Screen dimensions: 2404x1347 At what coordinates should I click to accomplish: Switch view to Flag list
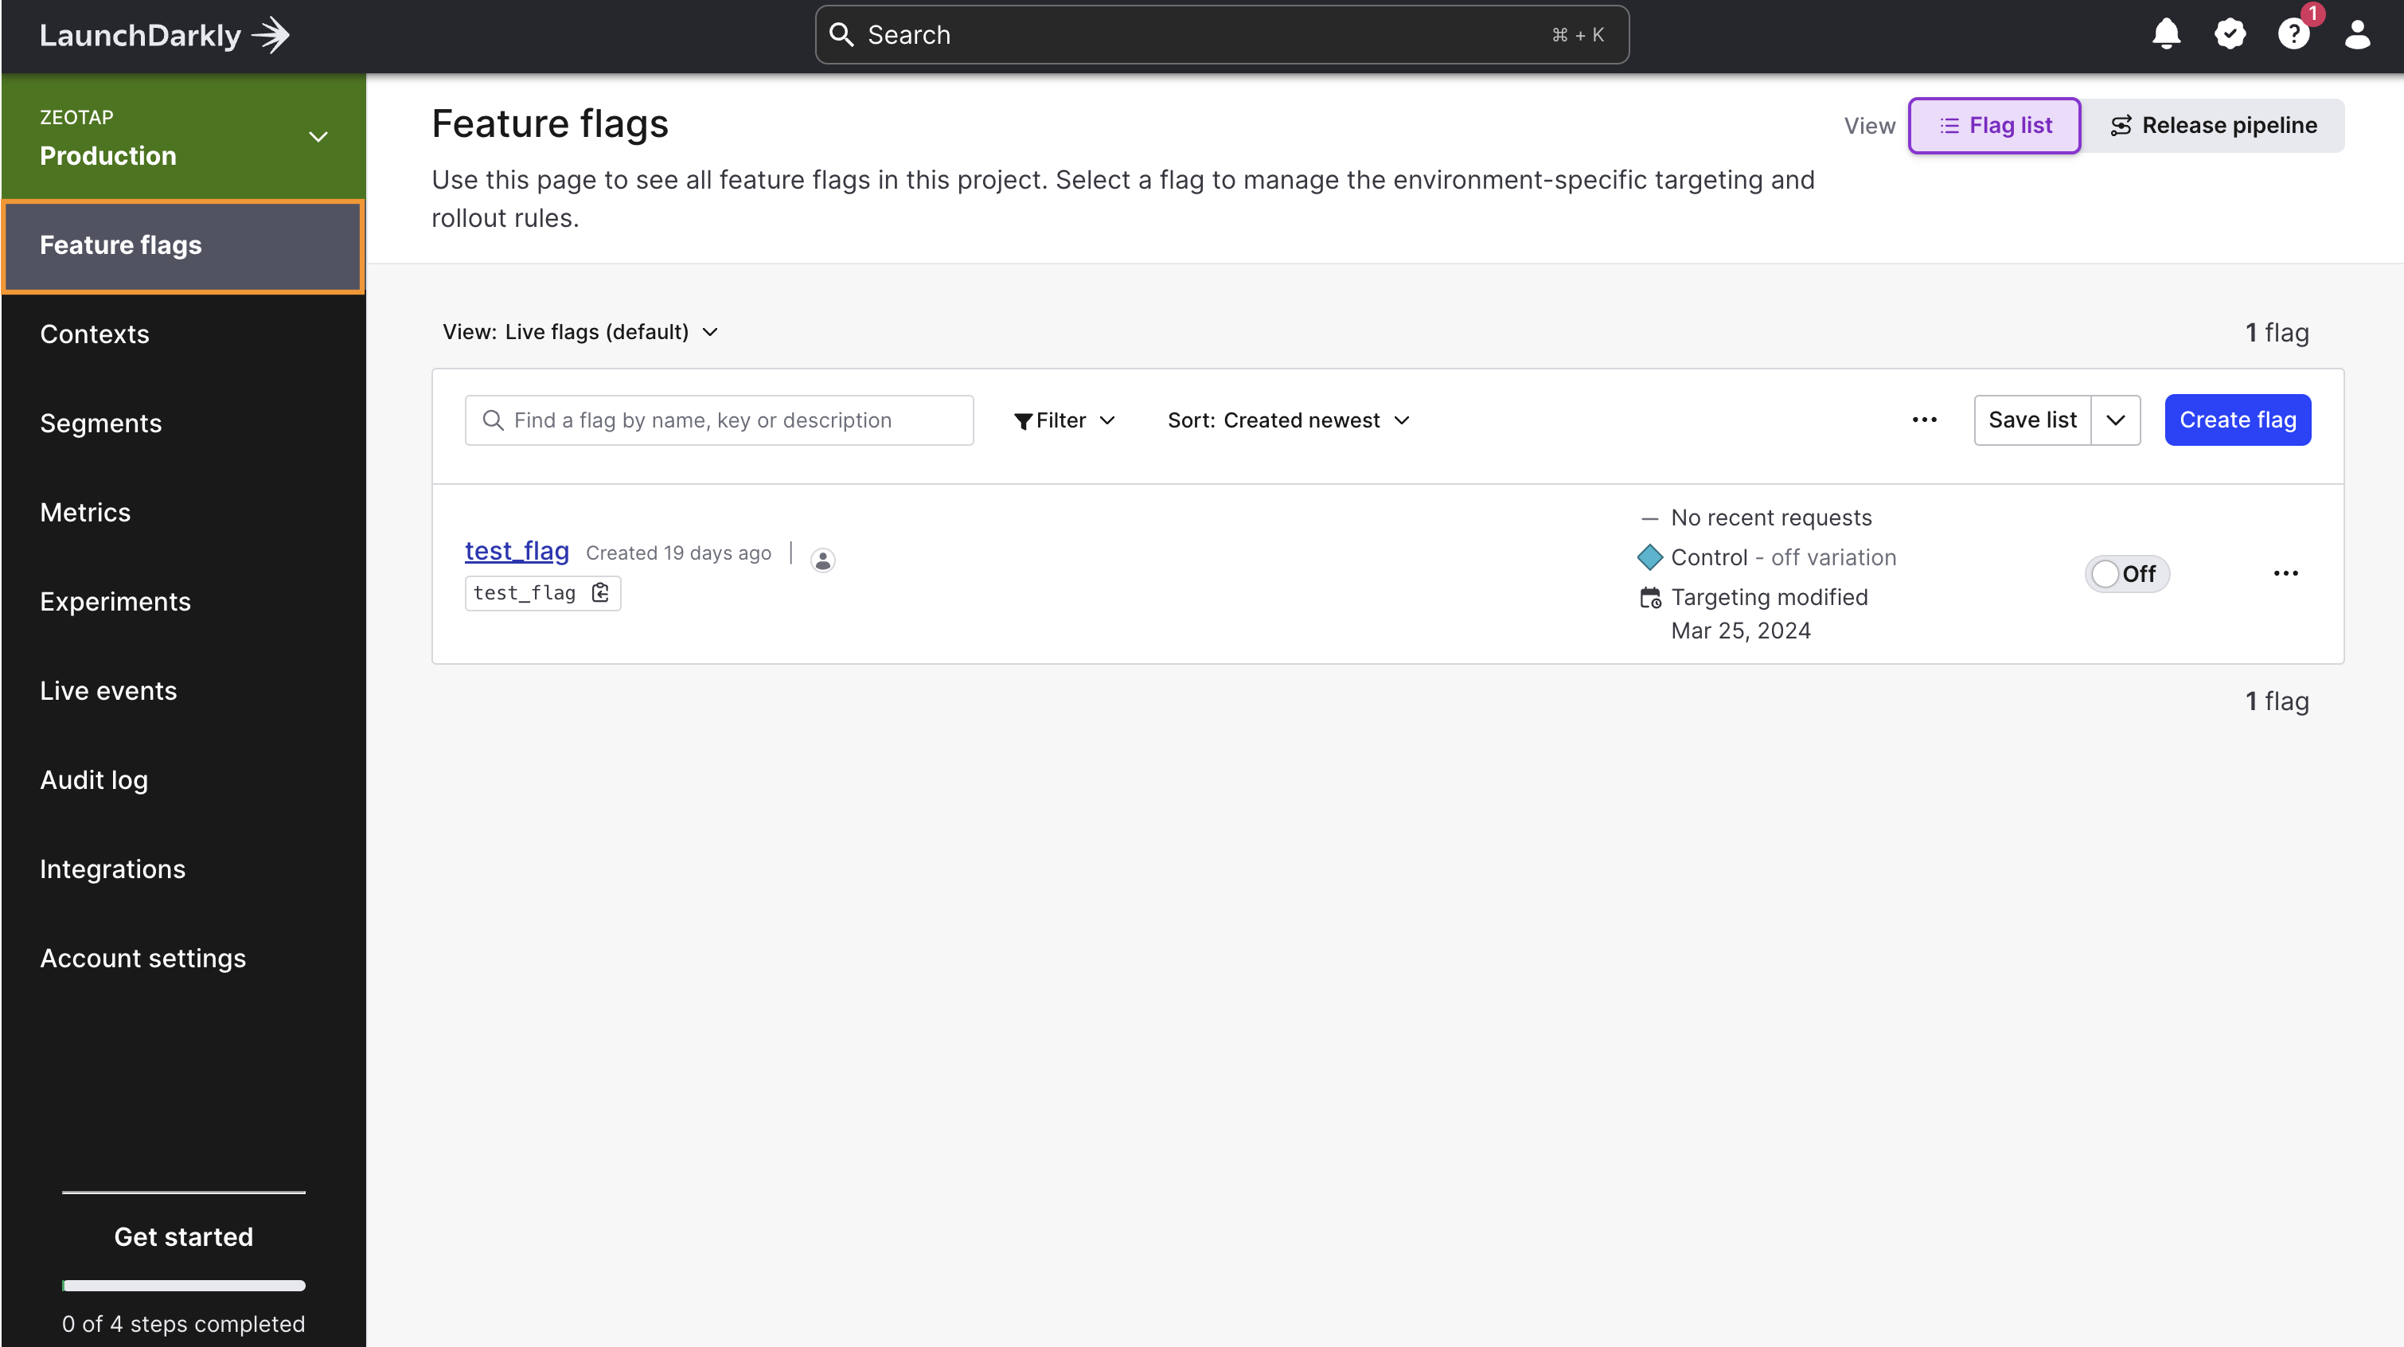(1994, 125)
